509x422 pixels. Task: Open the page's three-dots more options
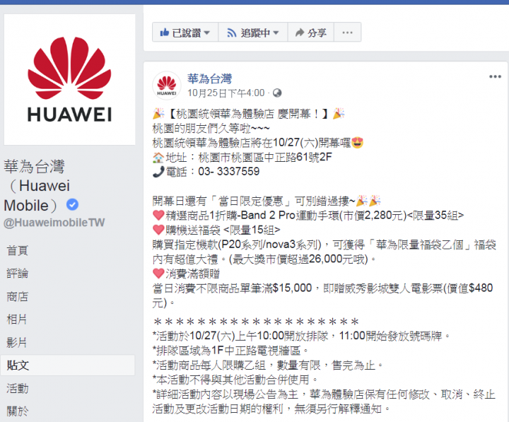pyautogui.click(x=347, y=32)
